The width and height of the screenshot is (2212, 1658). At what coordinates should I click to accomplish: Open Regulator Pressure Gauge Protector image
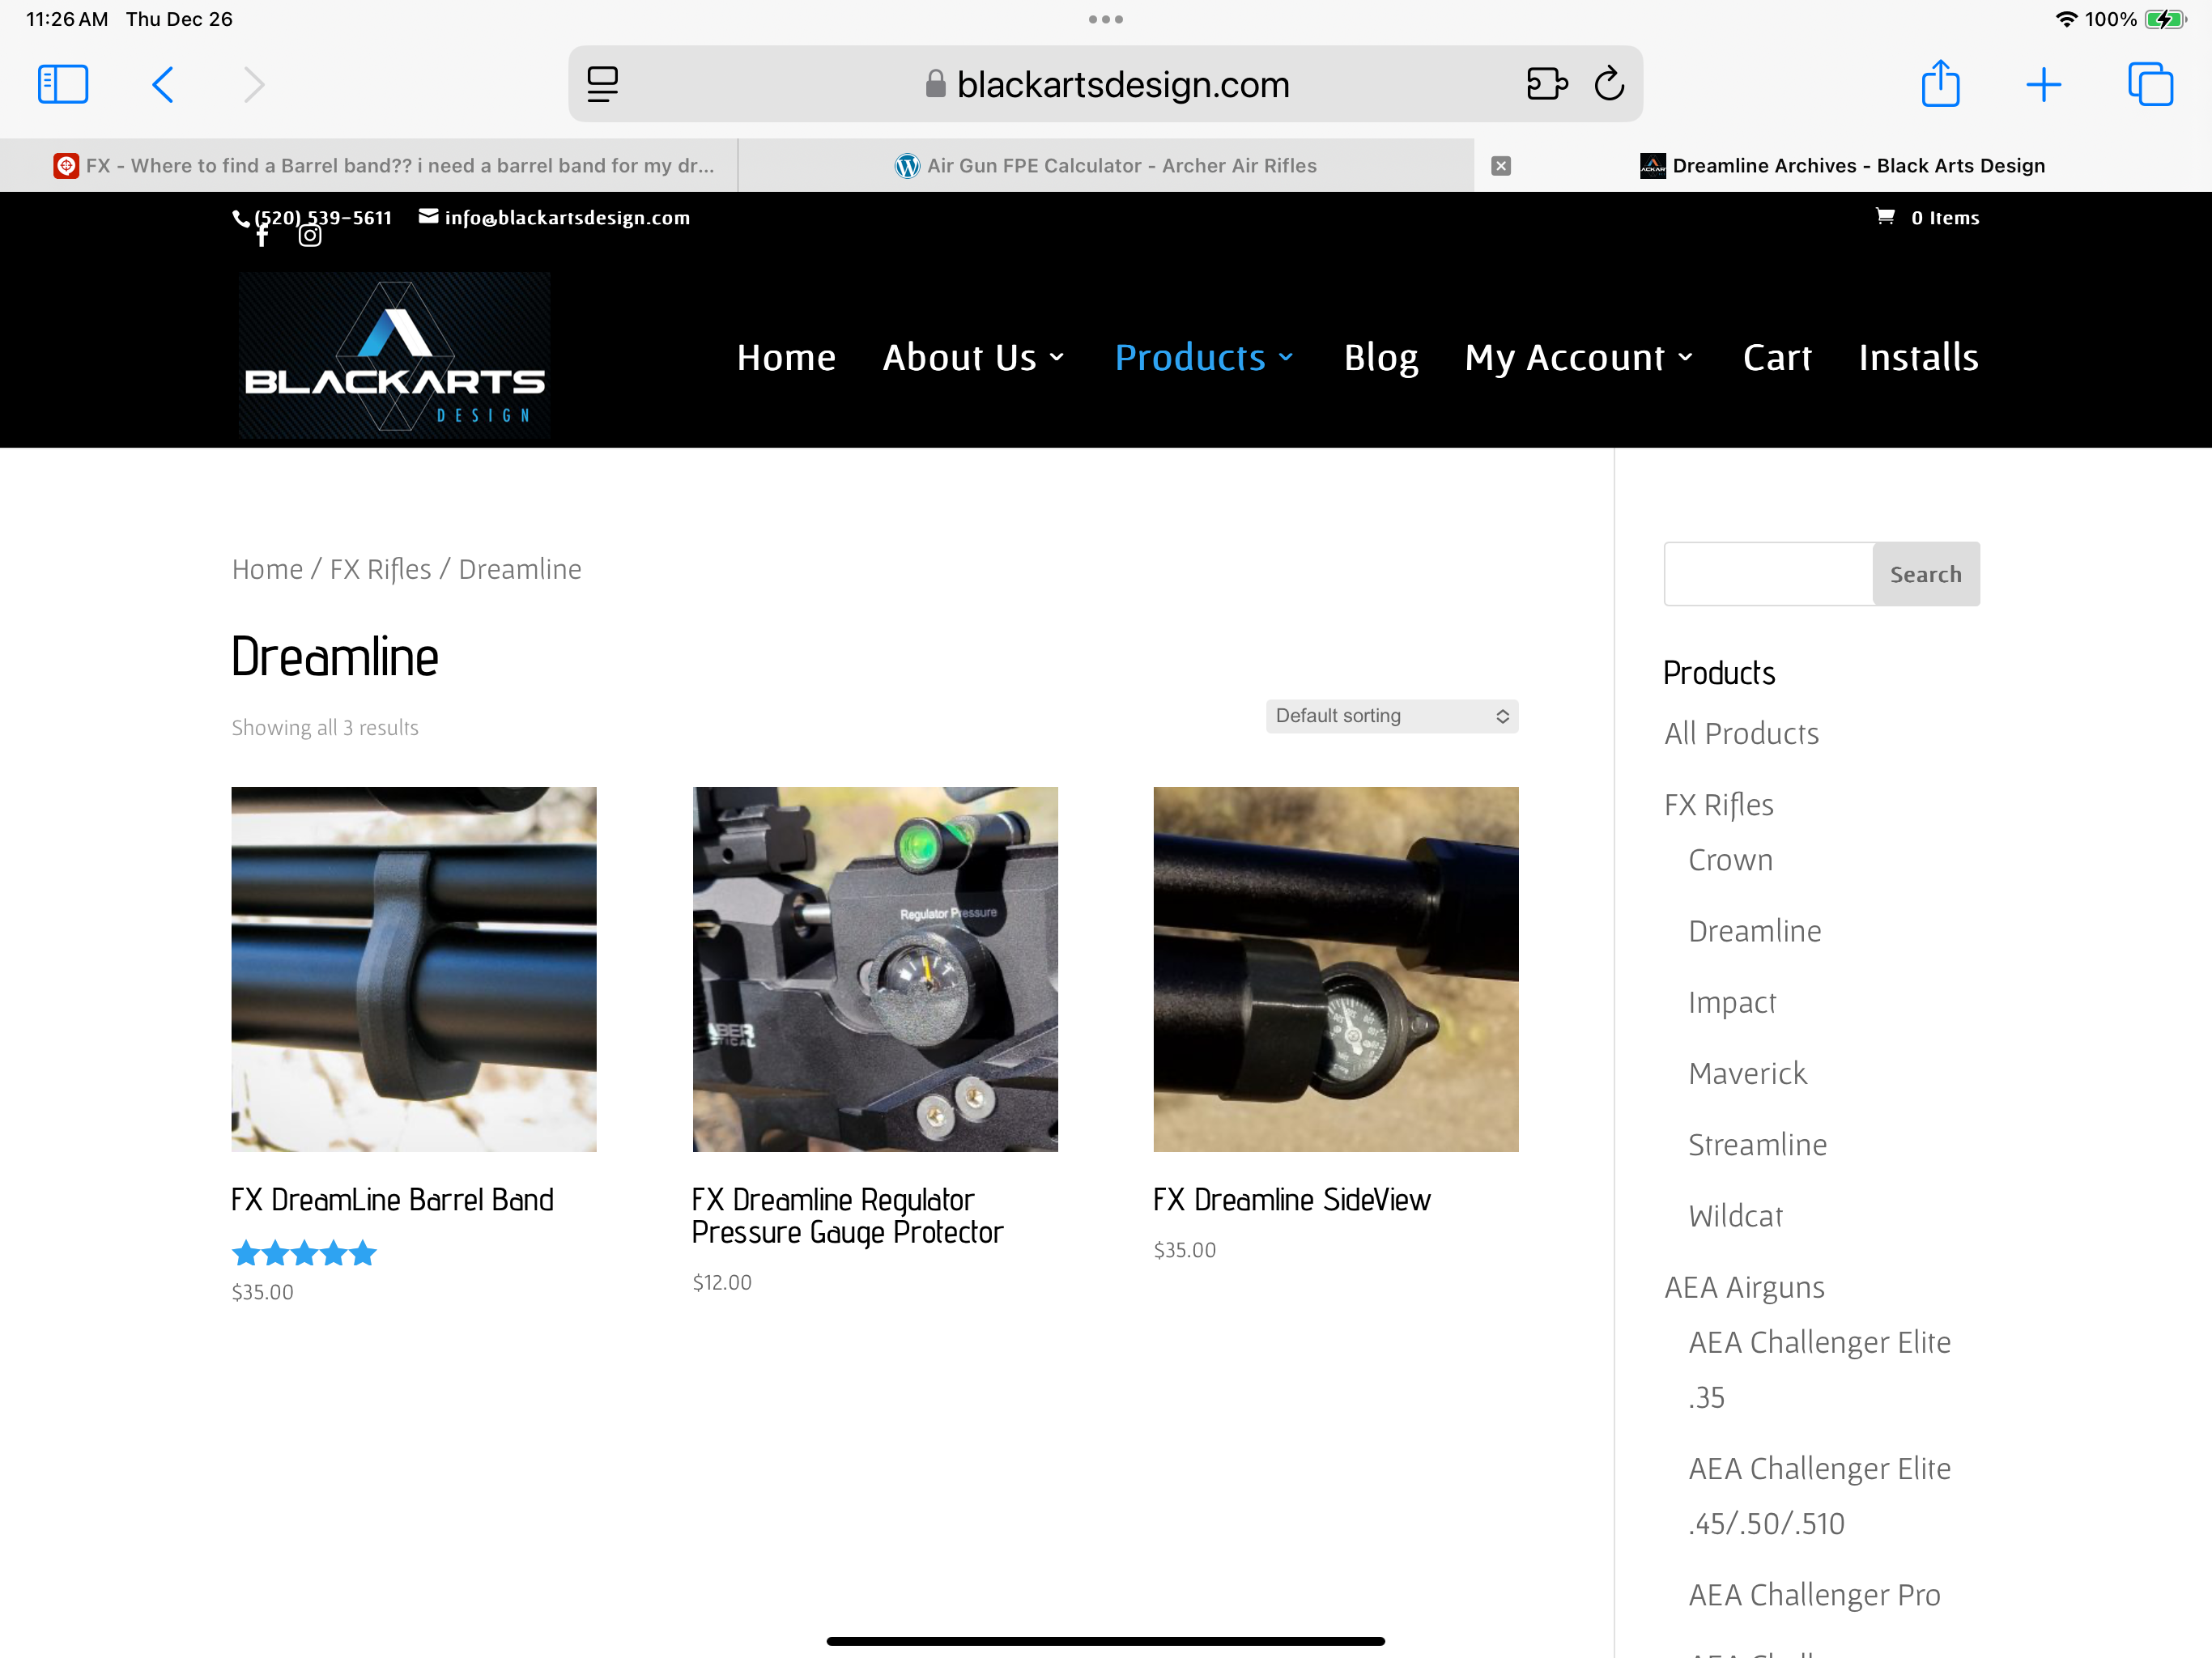click(x=875, y=969)
